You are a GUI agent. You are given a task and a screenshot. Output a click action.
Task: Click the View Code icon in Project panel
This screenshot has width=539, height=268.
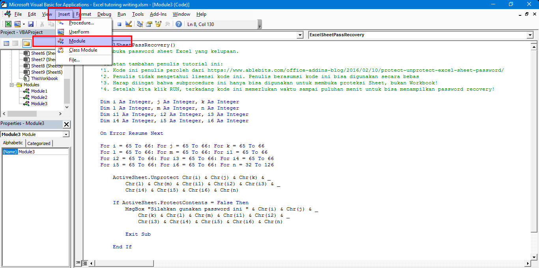(6, 43)
